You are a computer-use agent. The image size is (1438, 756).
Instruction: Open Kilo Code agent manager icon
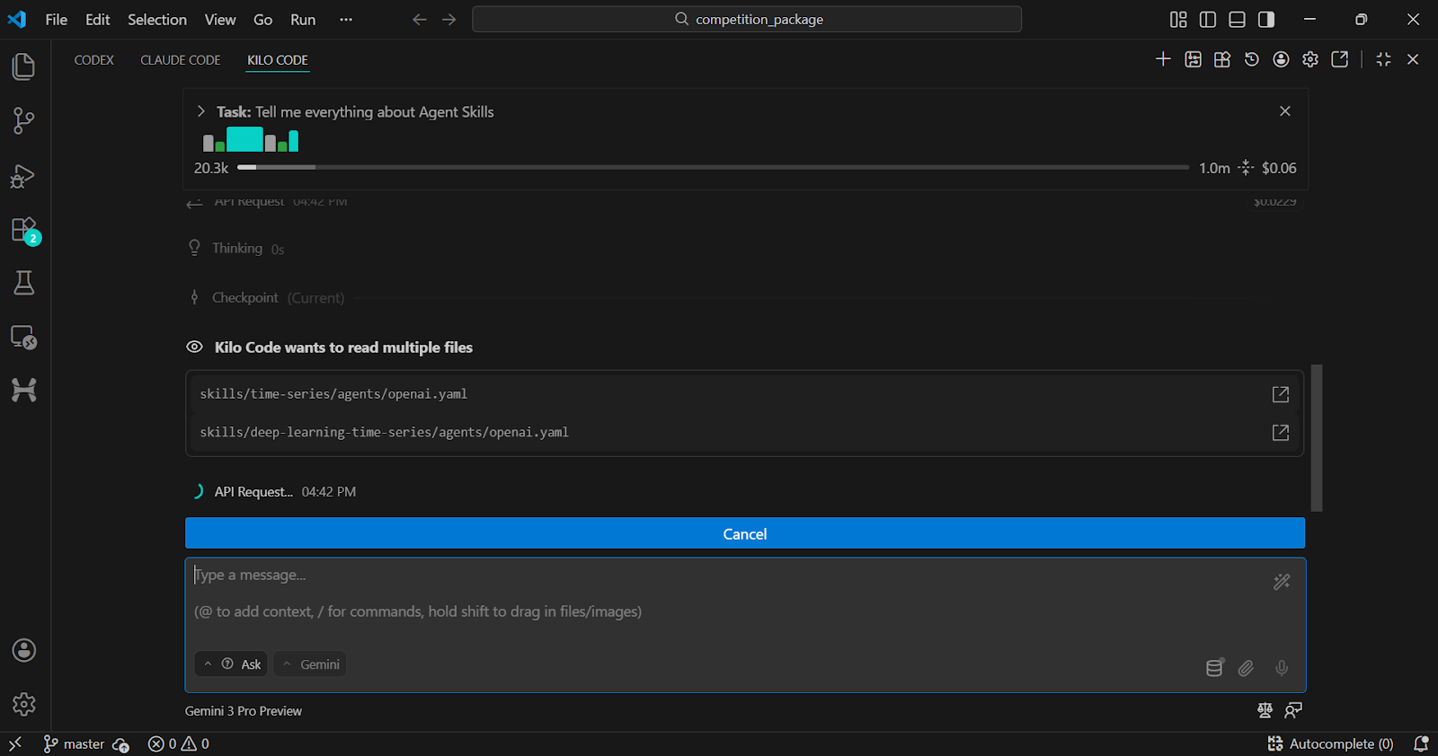tap(1193, 59)
